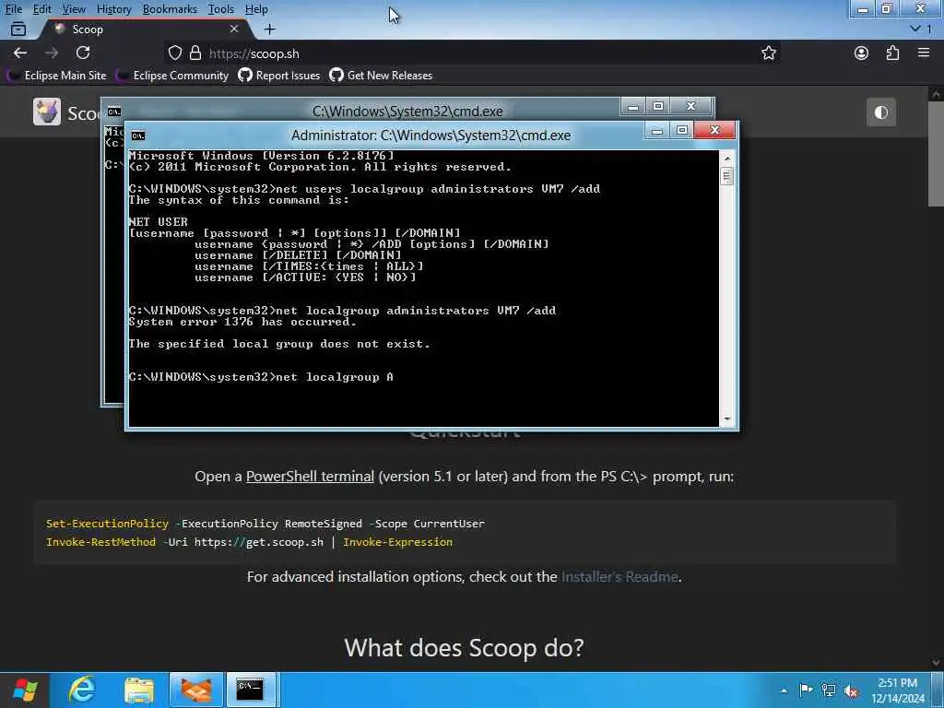Open a new browser tab

pyautogui.click(x=270, y=29)
